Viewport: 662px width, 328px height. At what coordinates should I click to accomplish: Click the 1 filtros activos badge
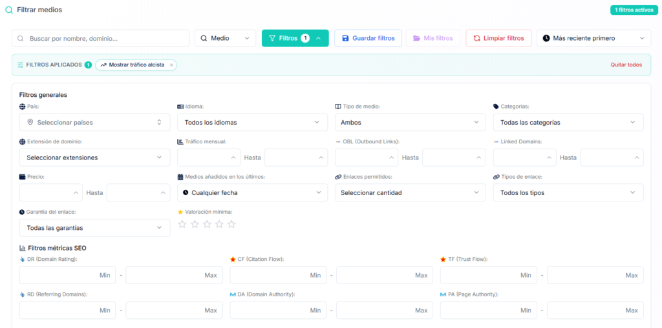tap(634, 10)
